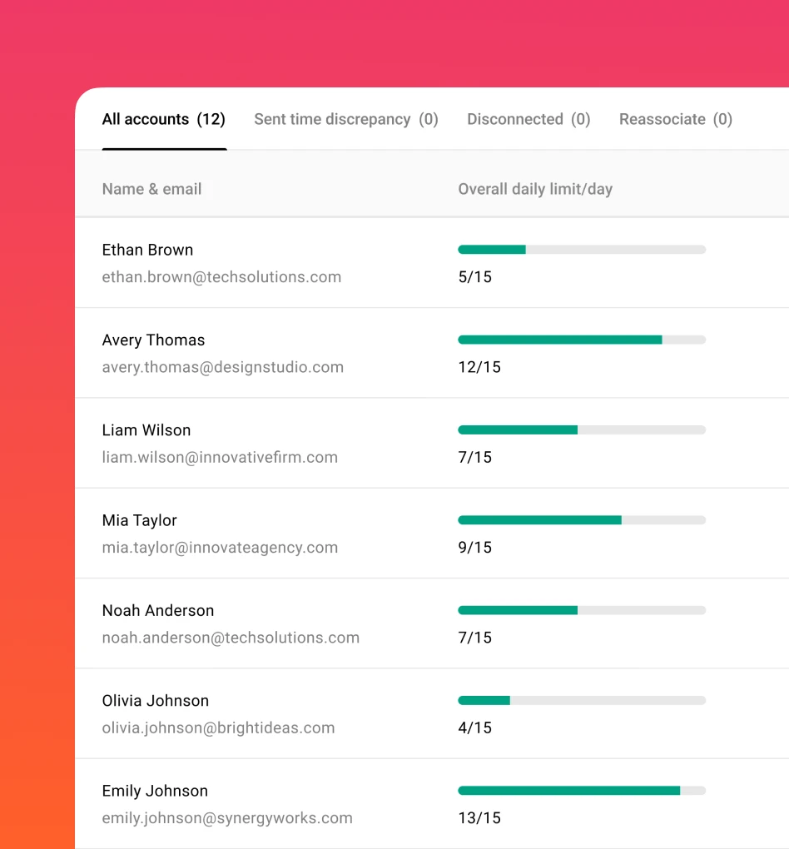The width and height of the screenshot is (789, 849).
Task: Click Avery Thomas's daily limit progress bar
Action: pyautogui.click(x=582, y=340)
